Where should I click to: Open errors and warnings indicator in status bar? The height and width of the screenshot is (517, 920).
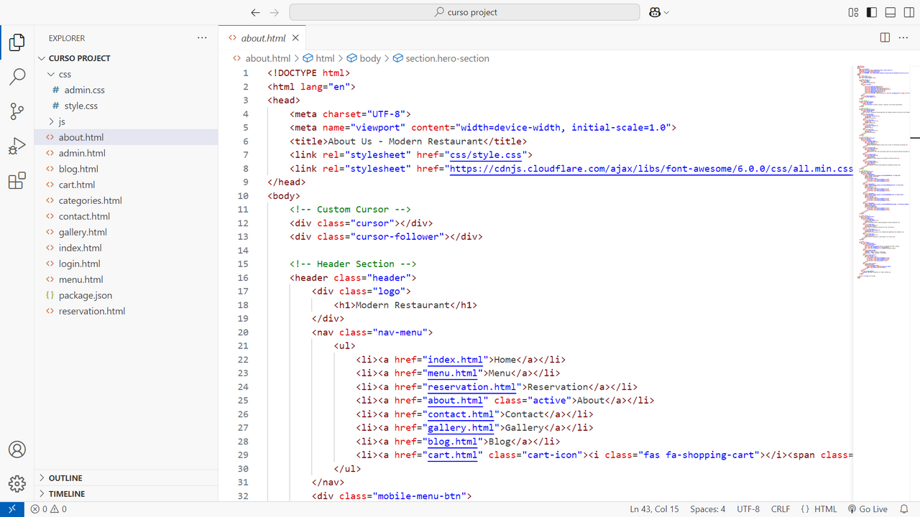[49, 509]
